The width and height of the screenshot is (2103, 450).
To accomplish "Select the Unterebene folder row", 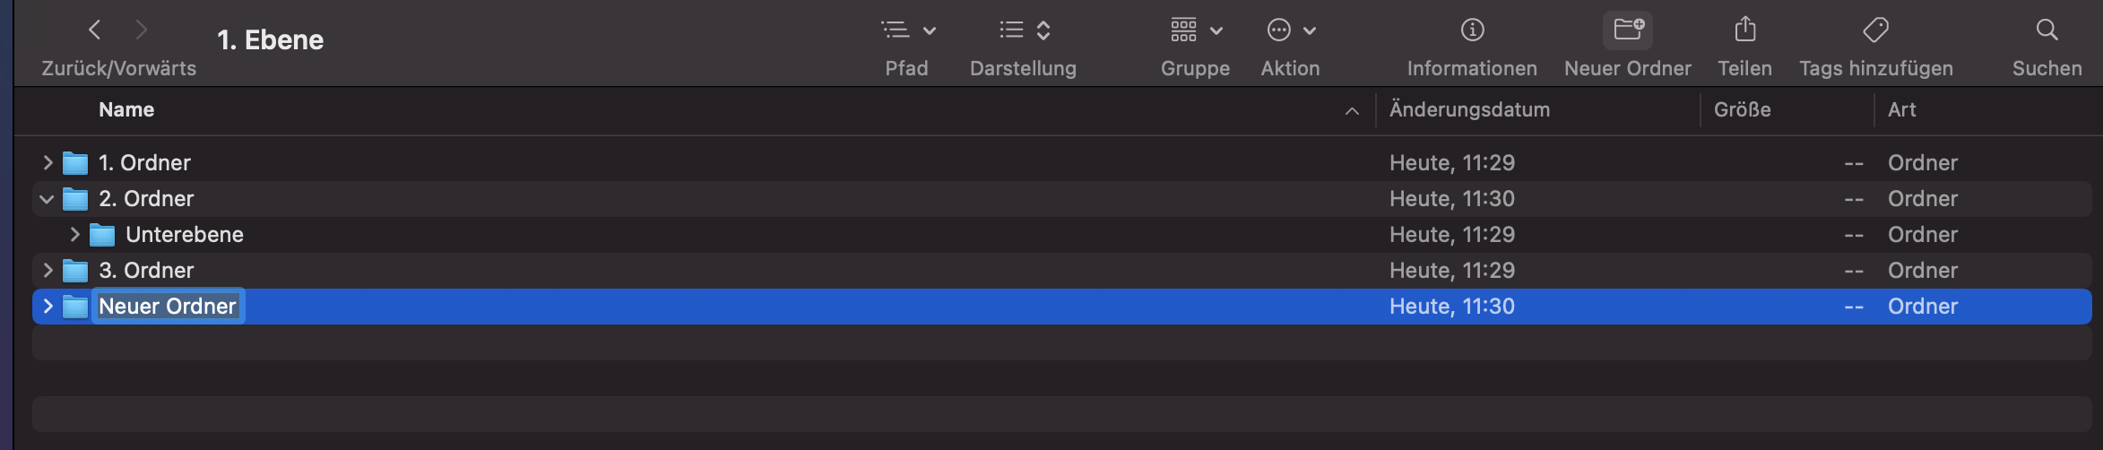I will [717, 235].
